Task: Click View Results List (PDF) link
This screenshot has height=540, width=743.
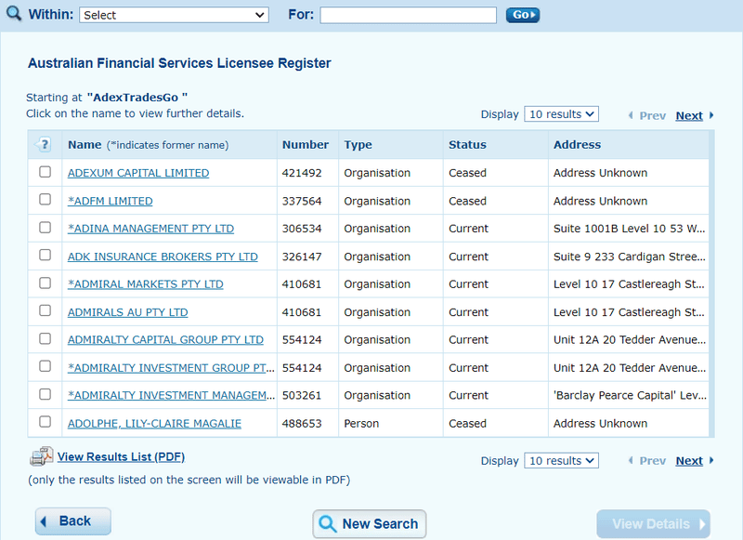Action: (121, 456)
